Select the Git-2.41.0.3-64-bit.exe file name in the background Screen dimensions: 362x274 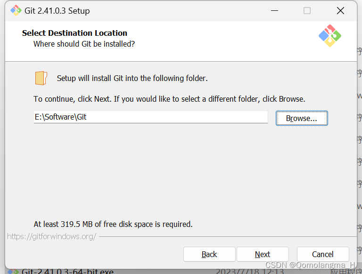pos(67,272)
